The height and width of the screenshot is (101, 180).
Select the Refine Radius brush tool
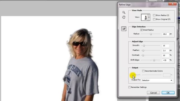124,29
